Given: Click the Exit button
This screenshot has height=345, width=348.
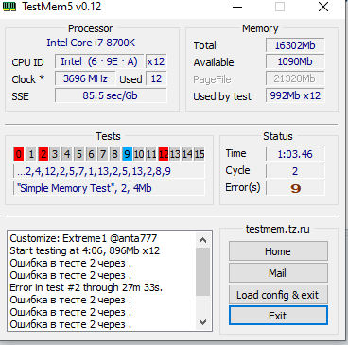Looking at the screenshot, I should [278, 316].
